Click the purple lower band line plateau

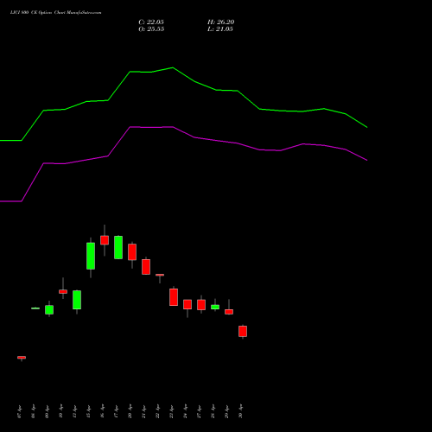click(151, 127)
